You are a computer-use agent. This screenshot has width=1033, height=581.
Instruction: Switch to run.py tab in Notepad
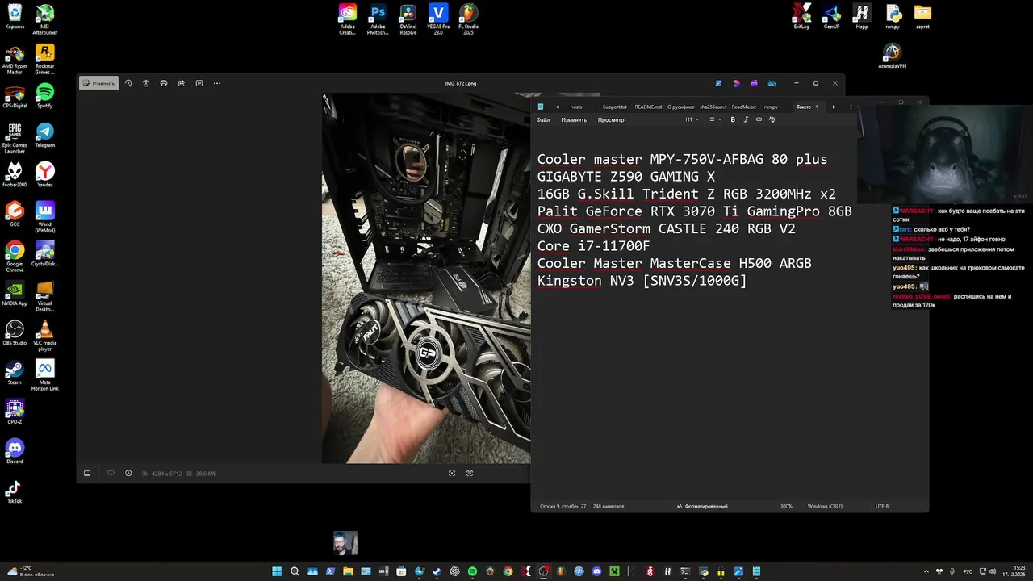coord(771,107)
